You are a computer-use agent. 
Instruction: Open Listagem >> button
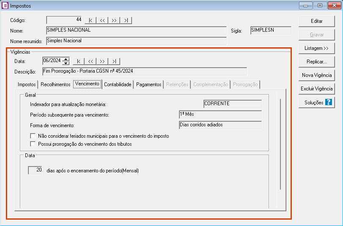316,48
